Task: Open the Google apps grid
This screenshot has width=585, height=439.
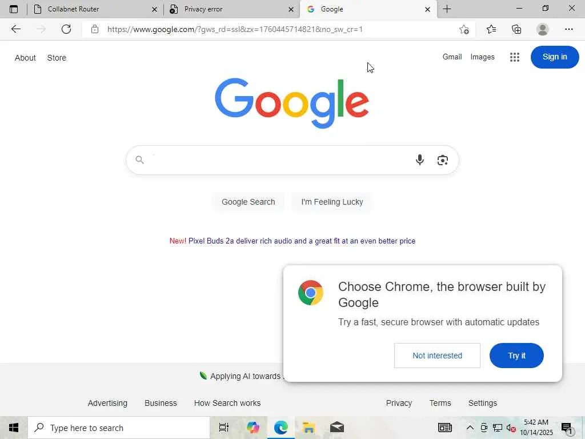Action: tap(515, 57)
